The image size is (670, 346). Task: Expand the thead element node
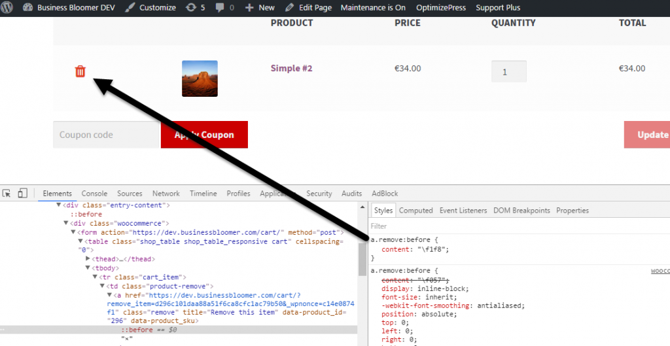(88, 259)
